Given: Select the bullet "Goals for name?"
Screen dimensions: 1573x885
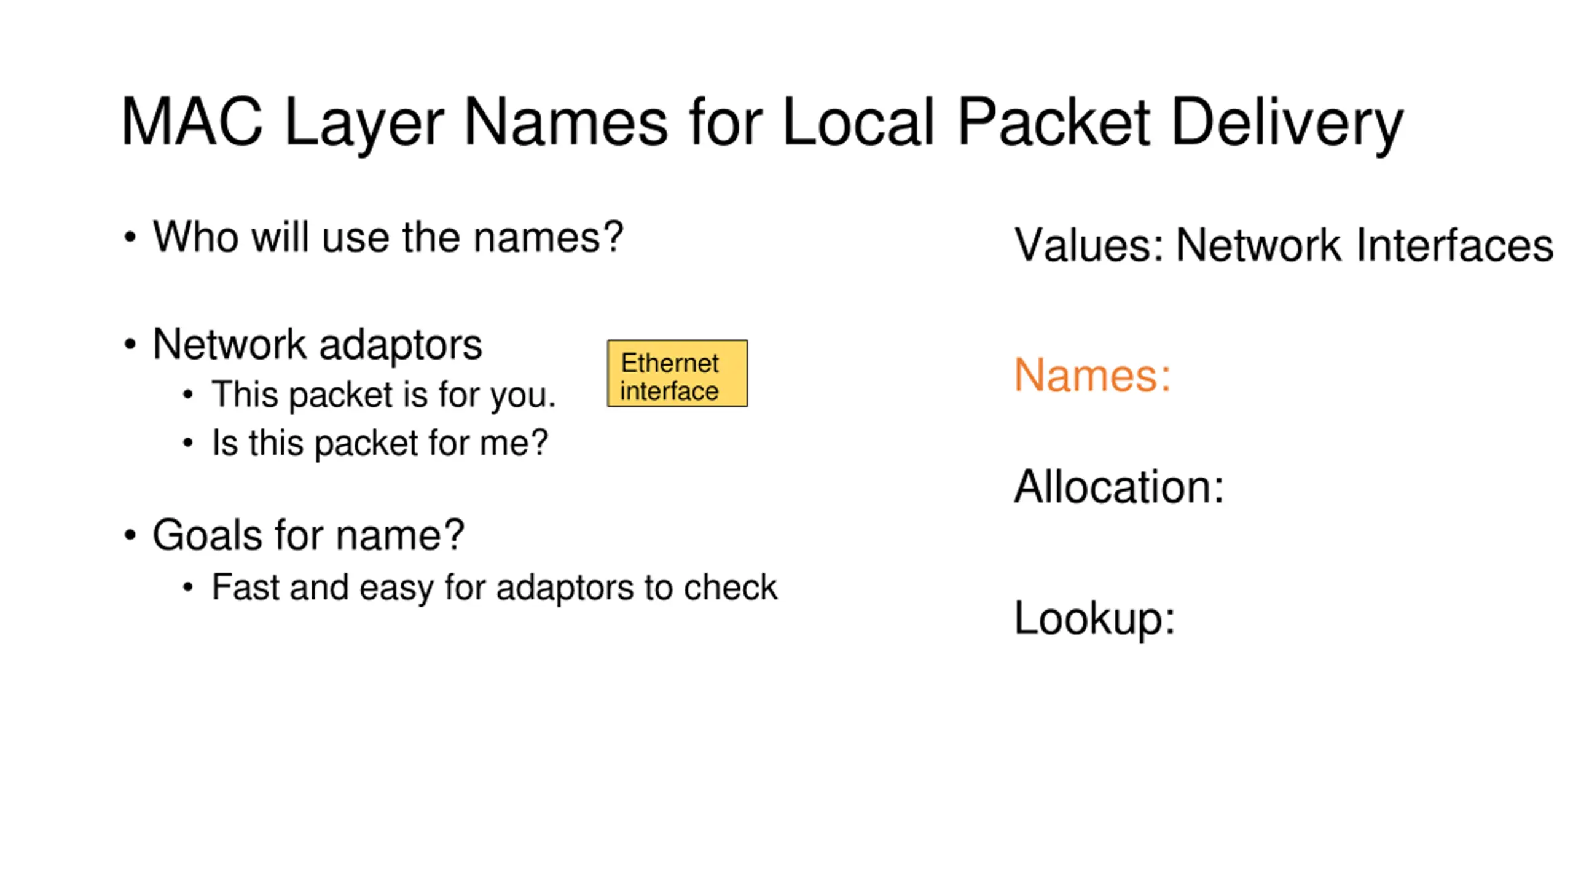Looking at the screenshot, I should click(x=308, y=535).
